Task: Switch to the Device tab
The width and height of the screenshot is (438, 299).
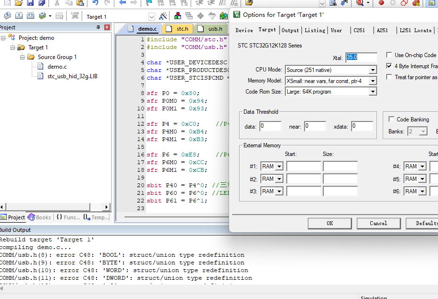Action: 244,30
